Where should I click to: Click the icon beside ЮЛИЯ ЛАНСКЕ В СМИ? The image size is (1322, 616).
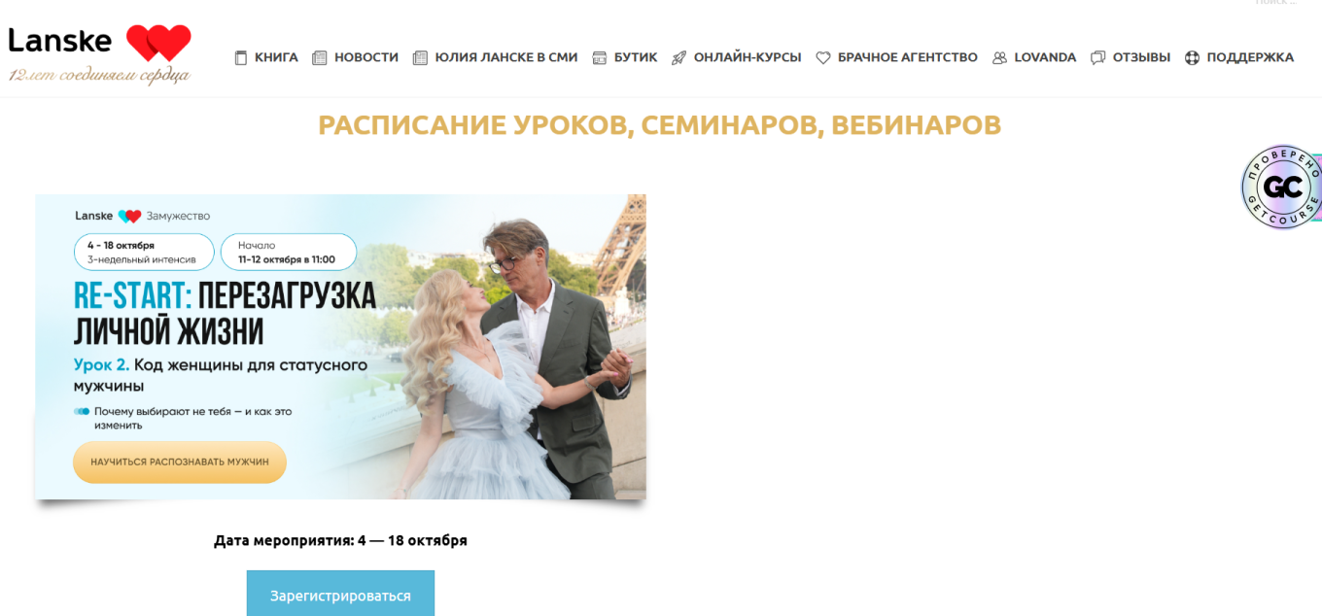[x=420, y=57]
